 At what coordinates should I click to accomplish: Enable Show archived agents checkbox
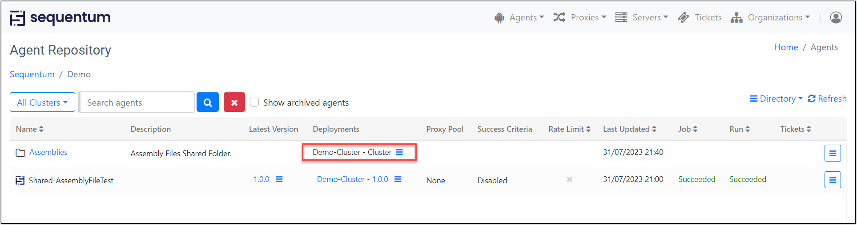click(254, 103)
